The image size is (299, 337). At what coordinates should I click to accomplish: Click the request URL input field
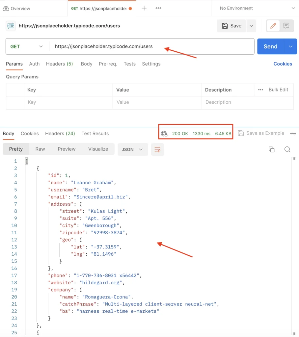point(152,46)
